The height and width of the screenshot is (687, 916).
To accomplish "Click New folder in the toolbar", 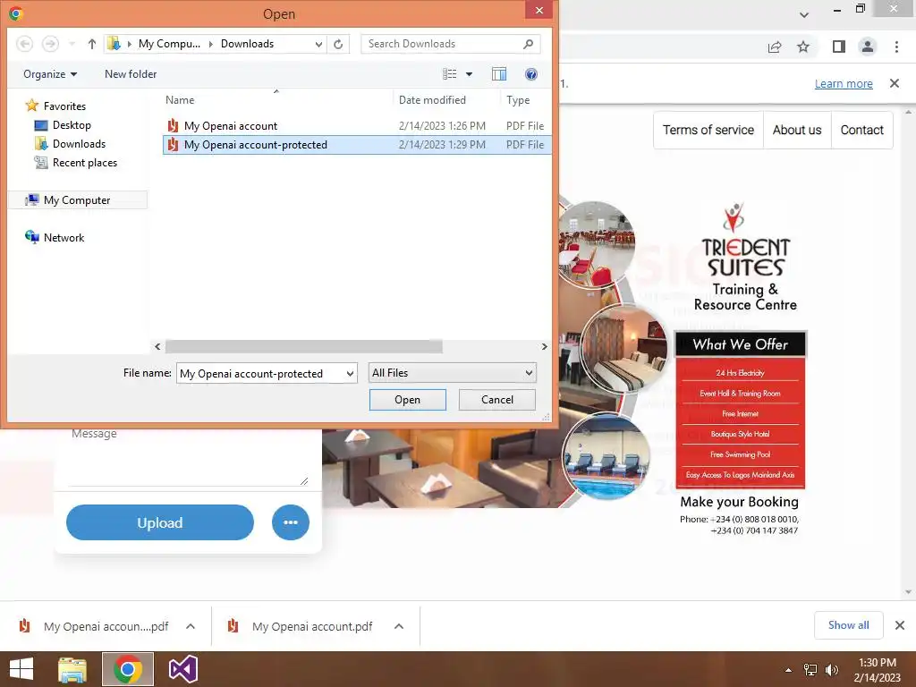I will (x=131, y=74).
